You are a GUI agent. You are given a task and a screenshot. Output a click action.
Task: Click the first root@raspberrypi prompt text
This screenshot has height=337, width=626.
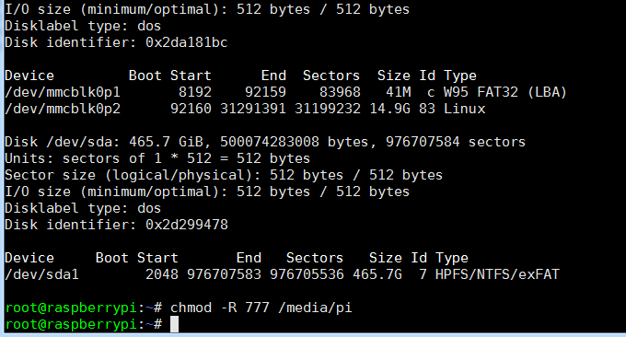click(71, 308)
